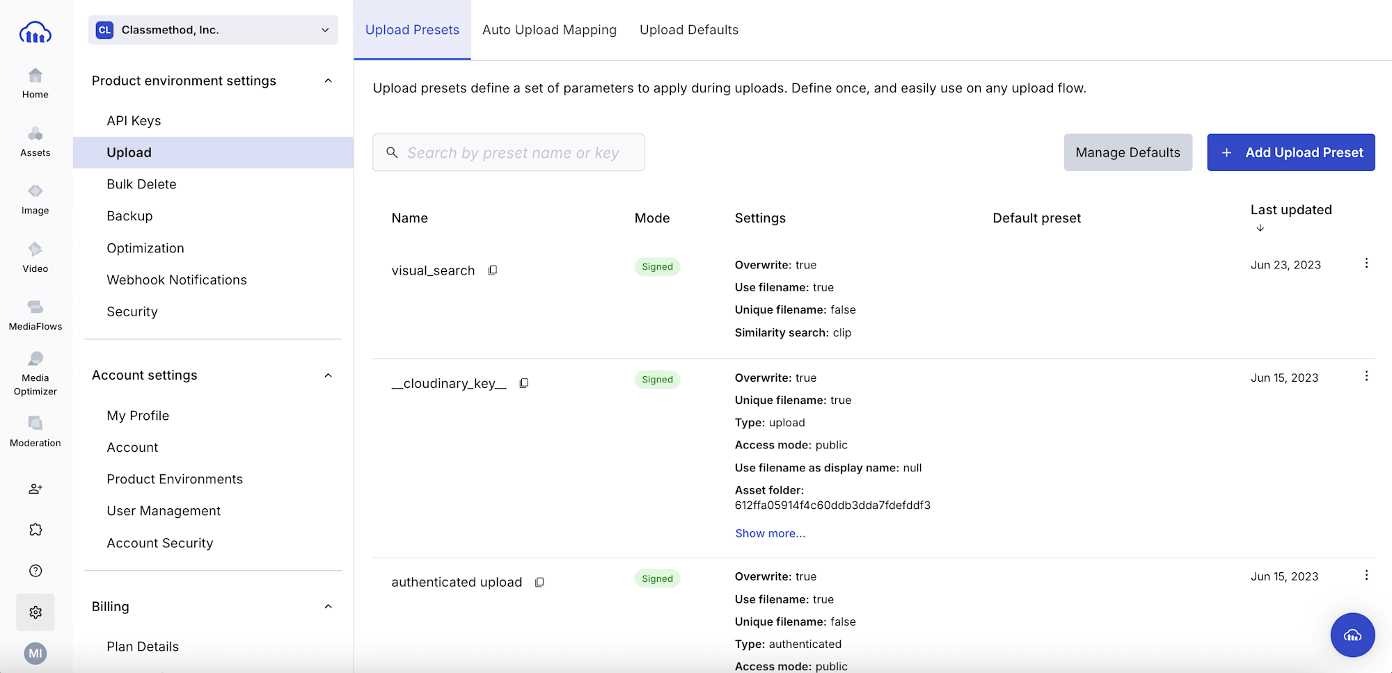Click Signed badge in authenticated upload row
The height and width of the screenshot is (673, 1392).
657,578
